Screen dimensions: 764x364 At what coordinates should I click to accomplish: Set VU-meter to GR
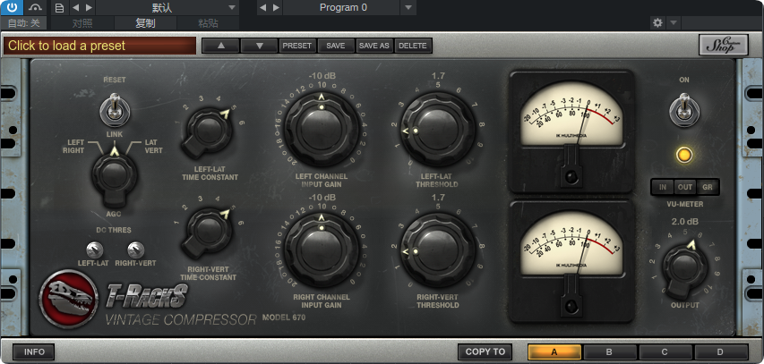707,187
